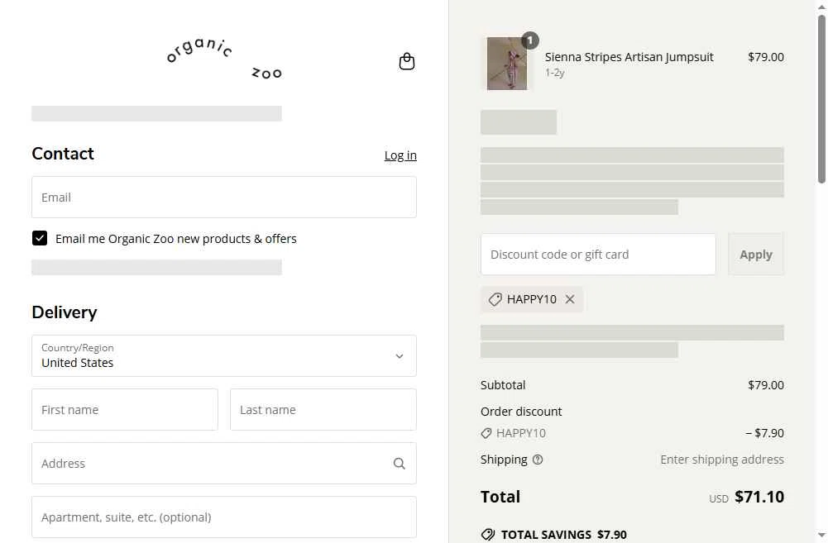Click the Log in link
The width and height of the screenshot is (828, 543).
(400, 155)
